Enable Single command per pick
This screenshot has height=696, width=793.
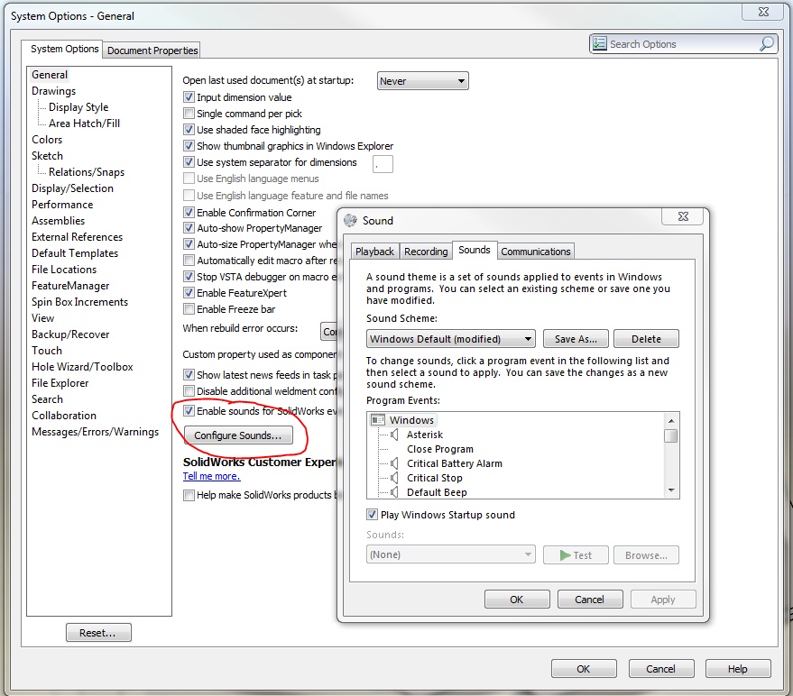point(189,114)
